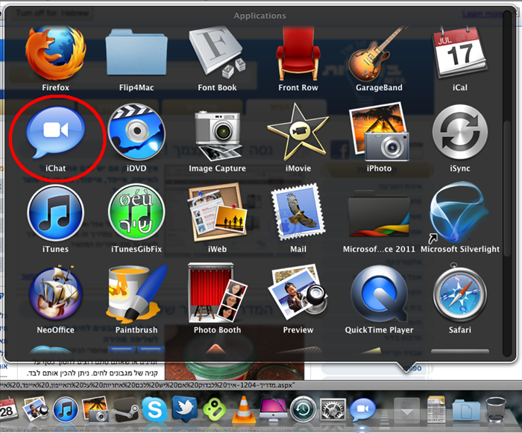Click the Preview icon in the Dock
The image size is (522, 433).
point(36,409)
